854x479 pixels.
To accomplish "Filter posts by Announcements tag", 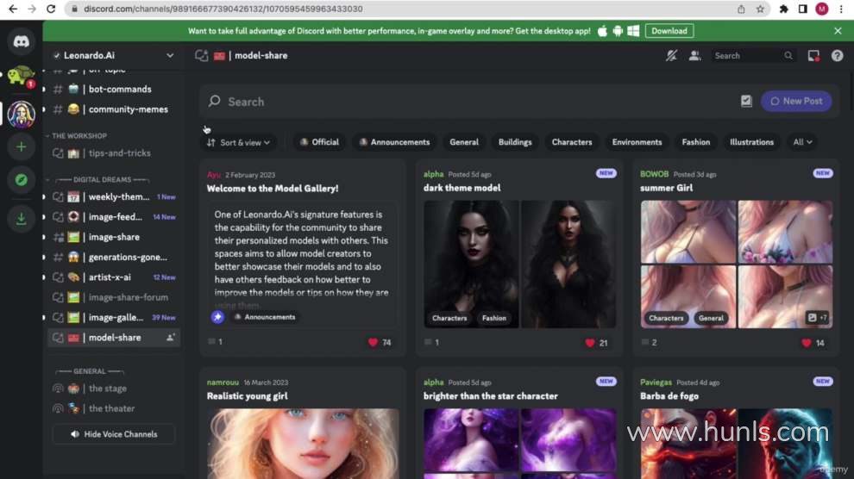I will [394, 142].
